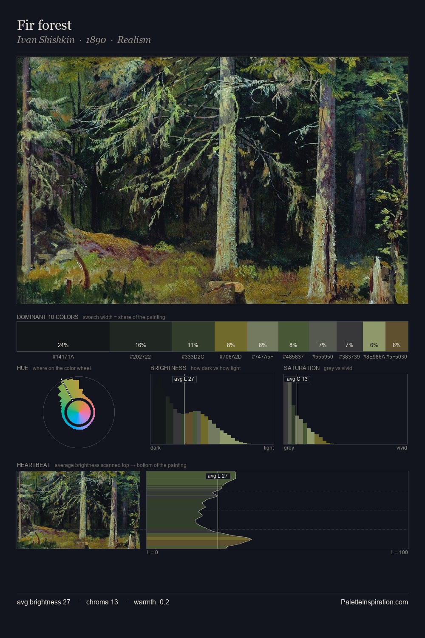This screenshot has height=638, width=425.
Task: Click the year 1890
Action: [96, 40]
